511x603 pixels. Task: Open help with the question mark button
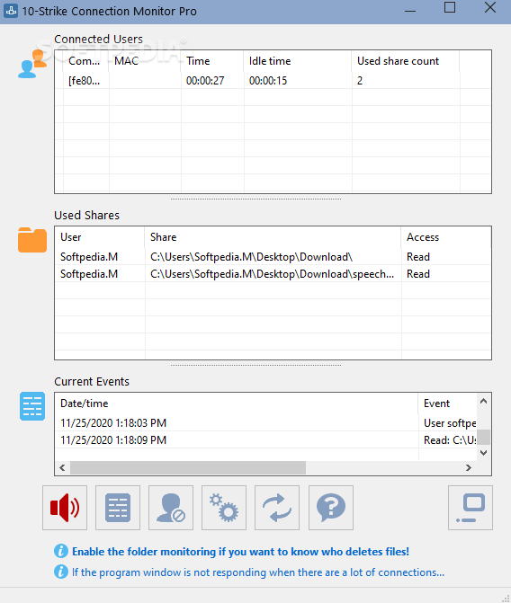(331, 508)
